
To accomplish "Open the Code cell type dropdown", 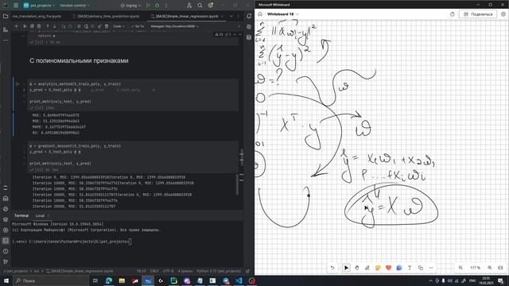I will click(119, 26).
